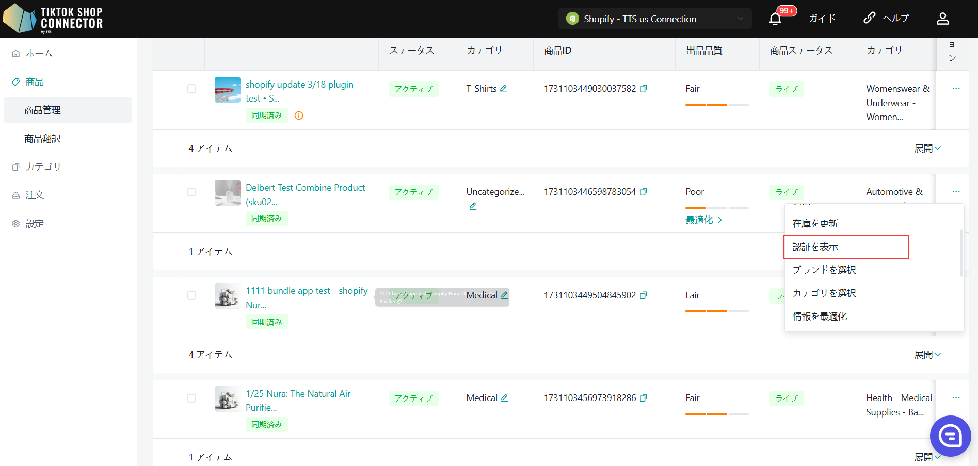Open product 1111 bundle app test - shopify
The width and height of the screenshot is (978, 466).
(307, 298)
